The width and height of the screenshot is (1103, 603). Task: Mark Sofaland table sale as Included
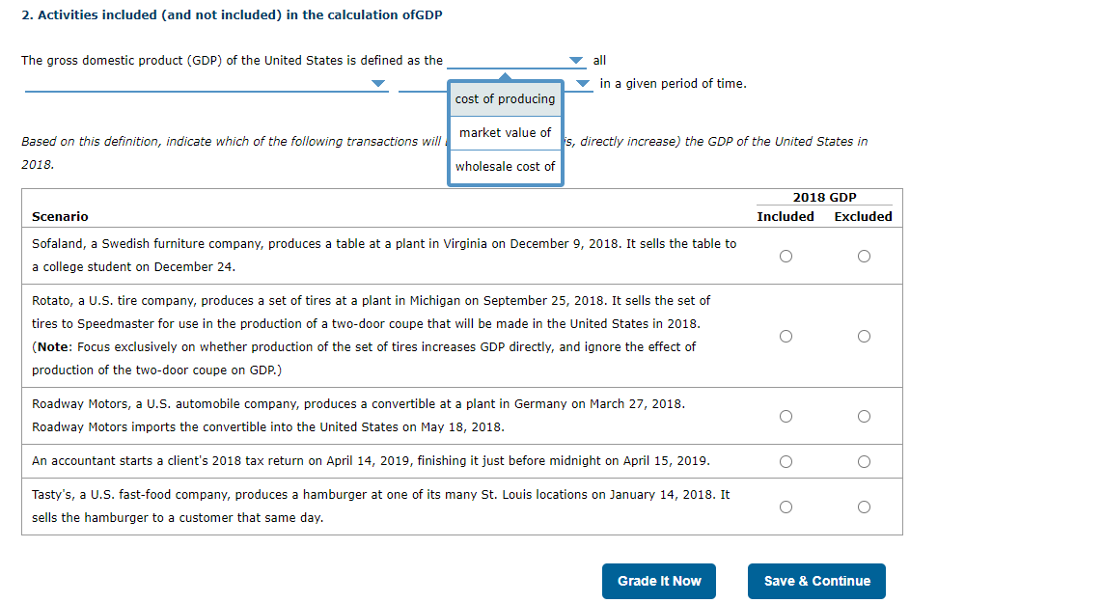click(786, 256)
